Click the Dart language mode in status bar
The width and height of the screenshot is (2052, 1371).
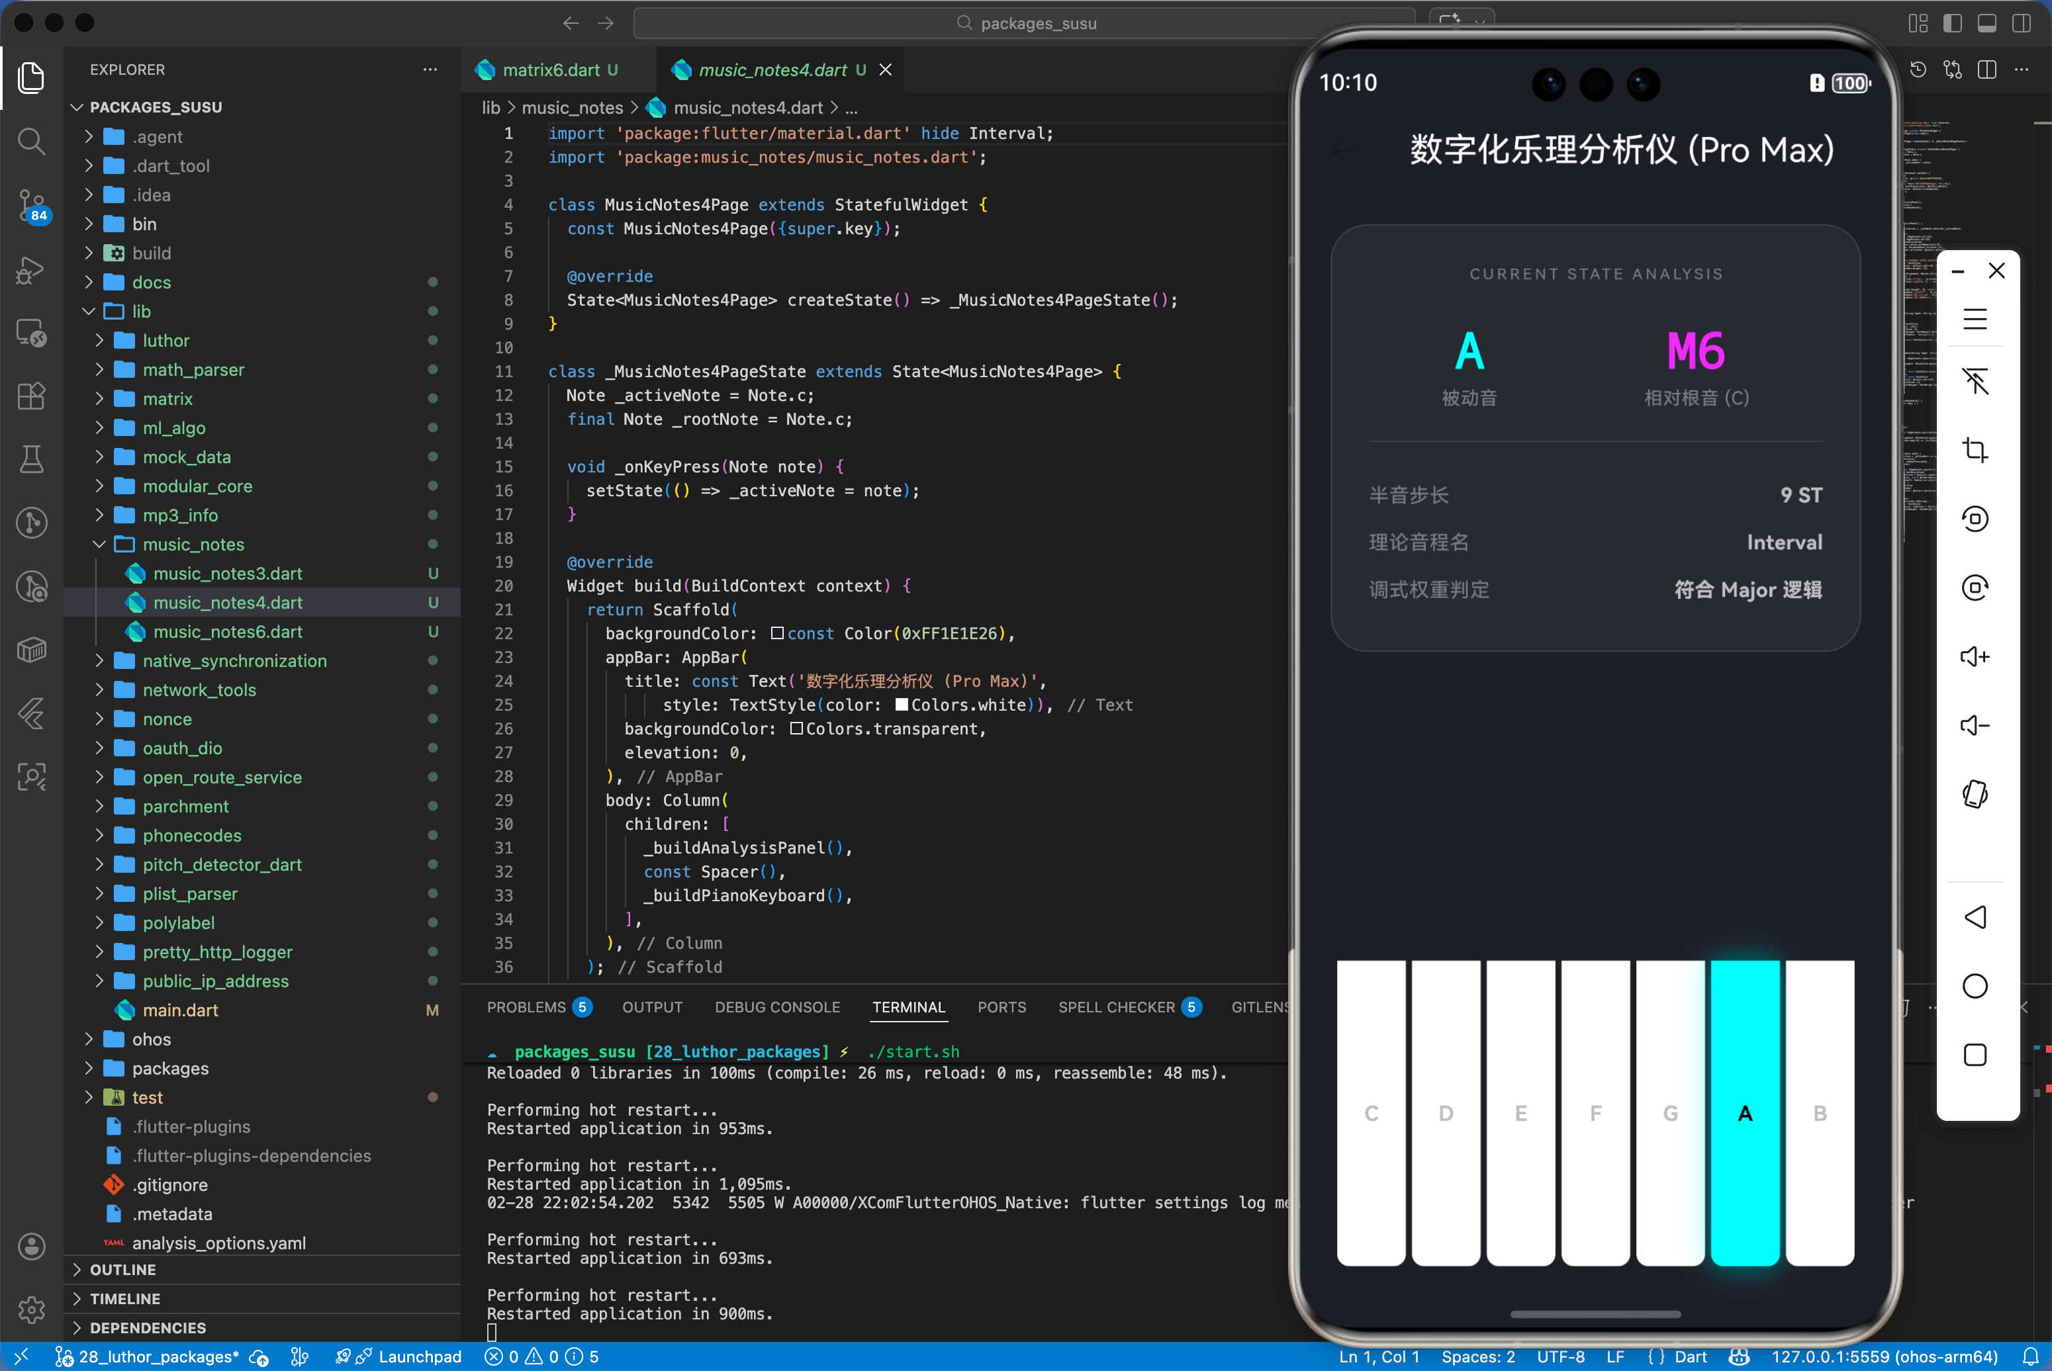point(1692,1356)
